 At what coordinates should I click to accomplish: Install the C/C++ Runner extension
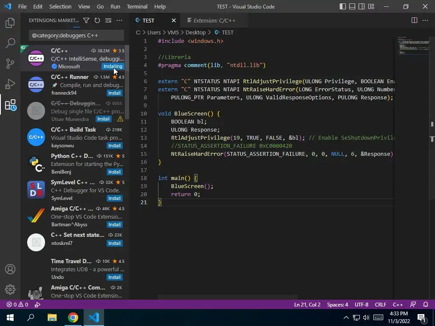114,93
